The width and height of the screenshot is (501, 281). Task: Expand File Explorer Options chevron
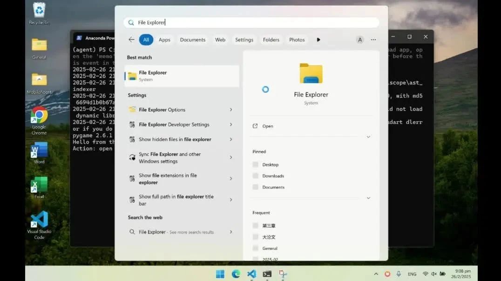[230, 110]
